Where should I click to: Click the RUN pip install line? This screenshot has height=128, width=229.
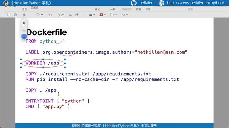102,79
